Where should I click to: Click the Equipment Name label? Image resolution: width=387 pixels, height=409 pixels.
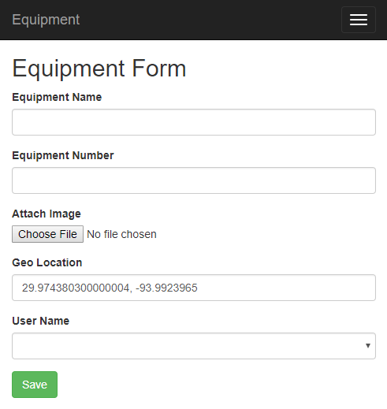pyautogui.click(x=57, y=98)
